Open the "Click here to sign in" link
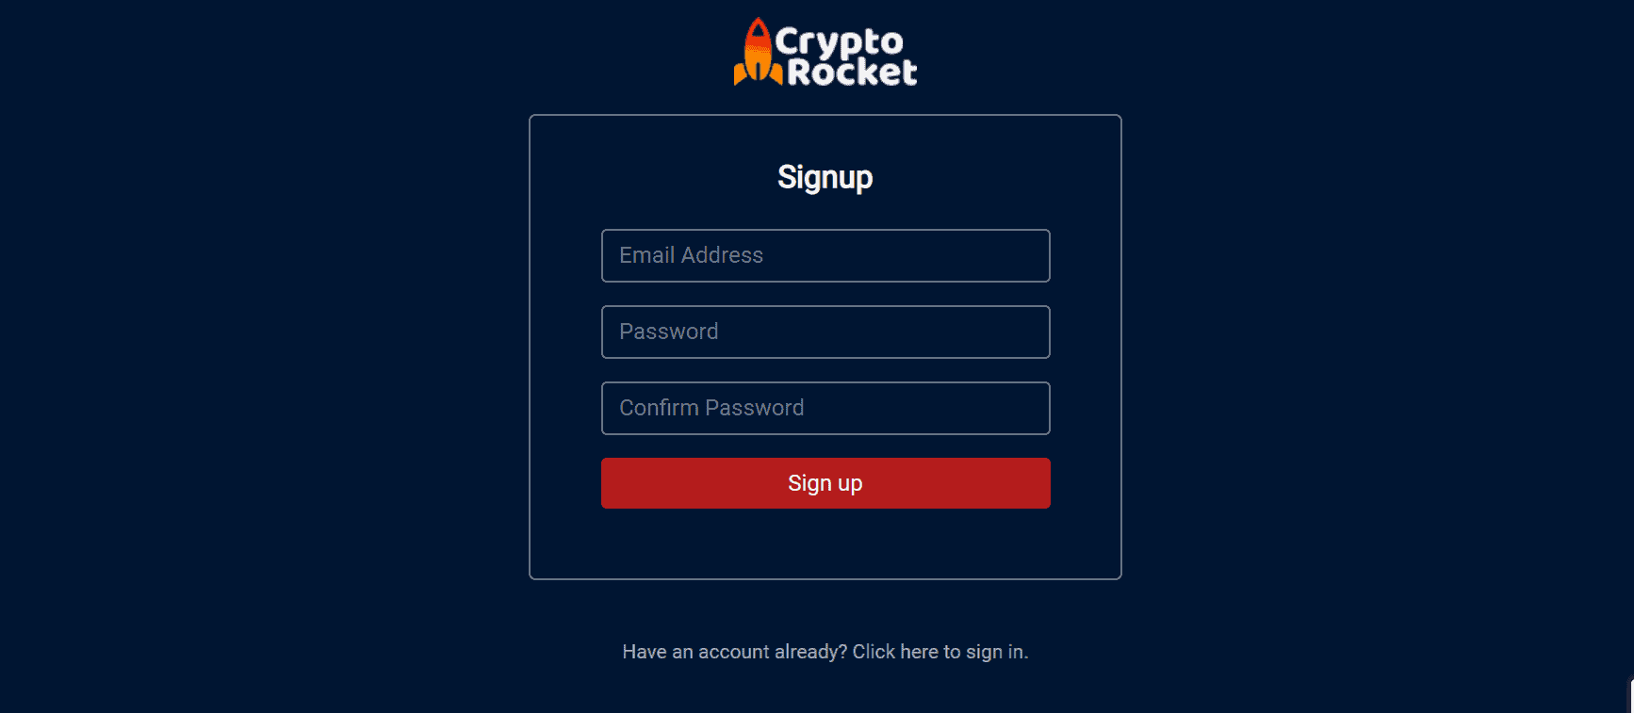Image resolution: width=1634 pixels, height=713 pixels. click(940, 652)
